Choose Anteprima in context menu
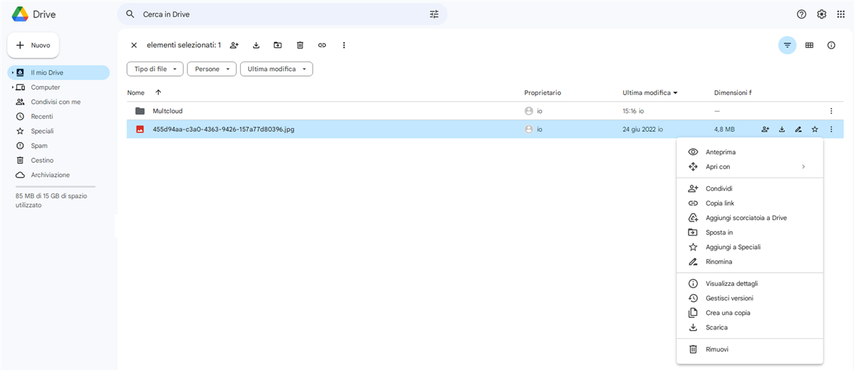 coord(750,152)
